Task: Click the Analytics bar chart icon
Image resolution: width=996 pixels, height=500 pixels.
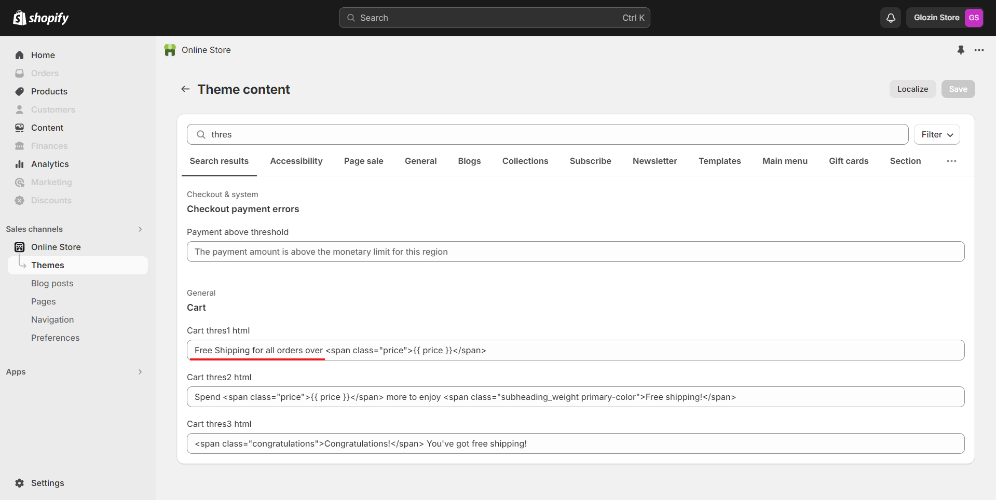Action: click(20, 164)
